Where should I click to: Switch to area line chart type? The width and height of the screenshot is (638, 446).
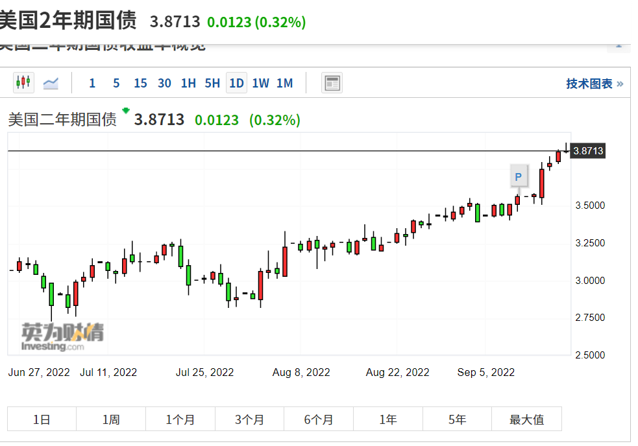coord(51,83)
